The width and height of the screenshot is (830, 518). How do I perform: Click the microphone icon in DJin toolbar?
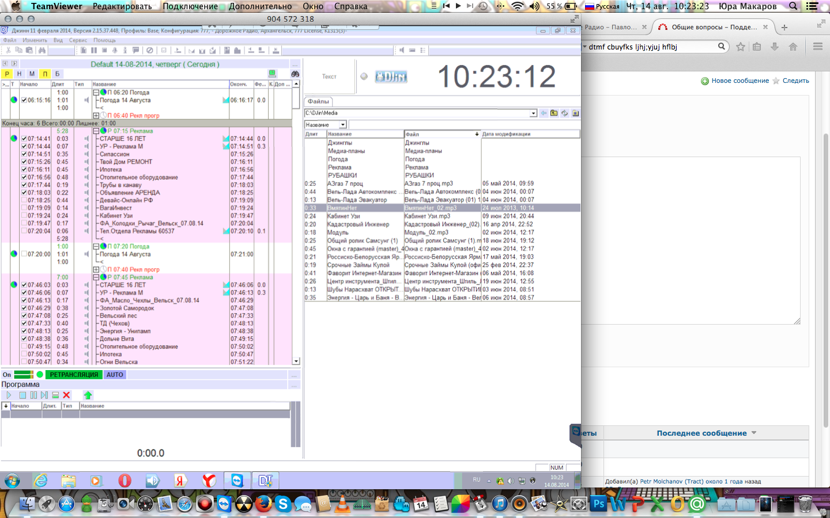click(115, 51)
